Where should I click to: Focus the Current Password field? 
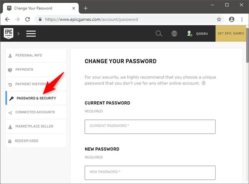click(150, 127)
